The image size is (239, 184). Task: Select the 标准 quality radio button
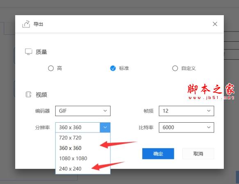(x=113, y=68)
